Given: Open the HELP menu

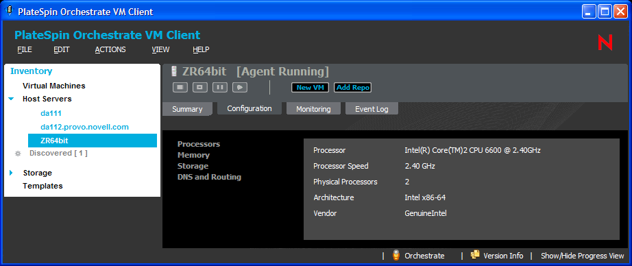Looking at the screenshot, I should [x=201, y=49].
